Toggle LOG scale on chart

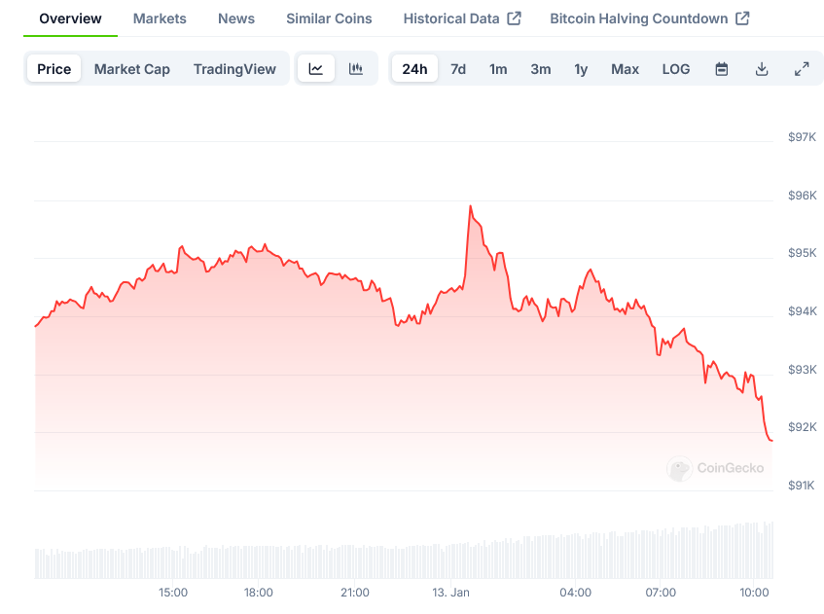pos(676,69)
